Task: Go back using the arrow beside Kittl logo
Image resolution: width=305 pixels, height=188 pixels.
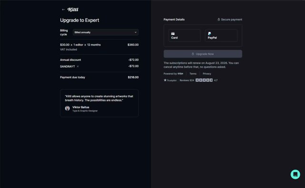Action: pyautogui.click(x=63, y=10)
